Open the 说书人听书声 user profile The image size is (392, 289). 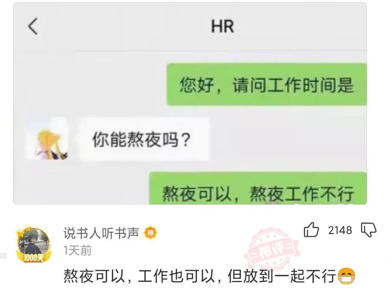pyautogui.click(x=101, y=233)
